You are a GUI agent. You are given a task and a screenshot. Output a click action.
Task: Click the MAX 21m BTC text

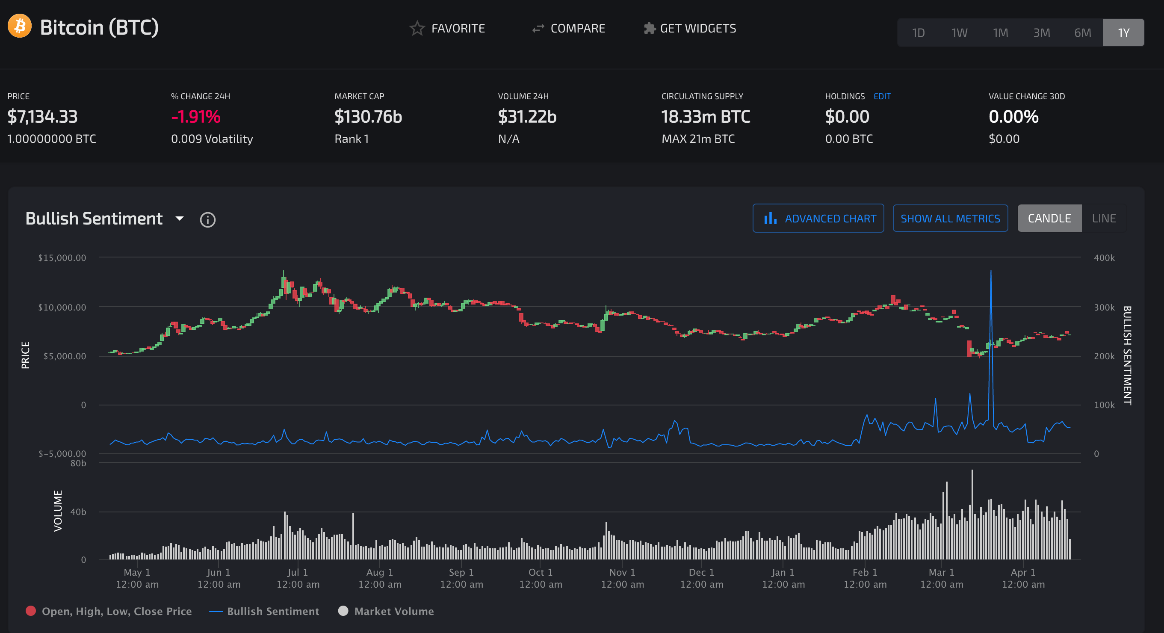[x=698, y=139]
